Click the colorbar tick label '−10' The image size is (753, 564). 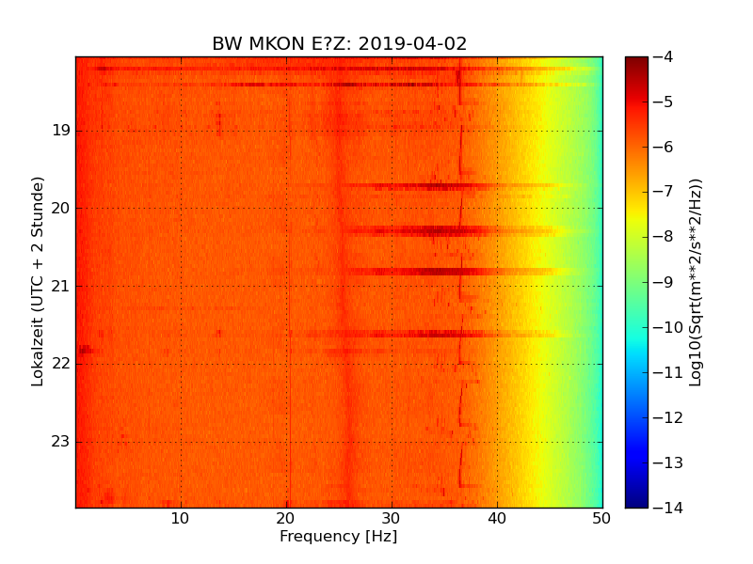668,327
